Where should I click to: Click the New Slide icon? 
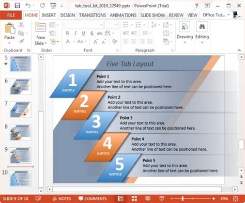[x=40, y=27]
